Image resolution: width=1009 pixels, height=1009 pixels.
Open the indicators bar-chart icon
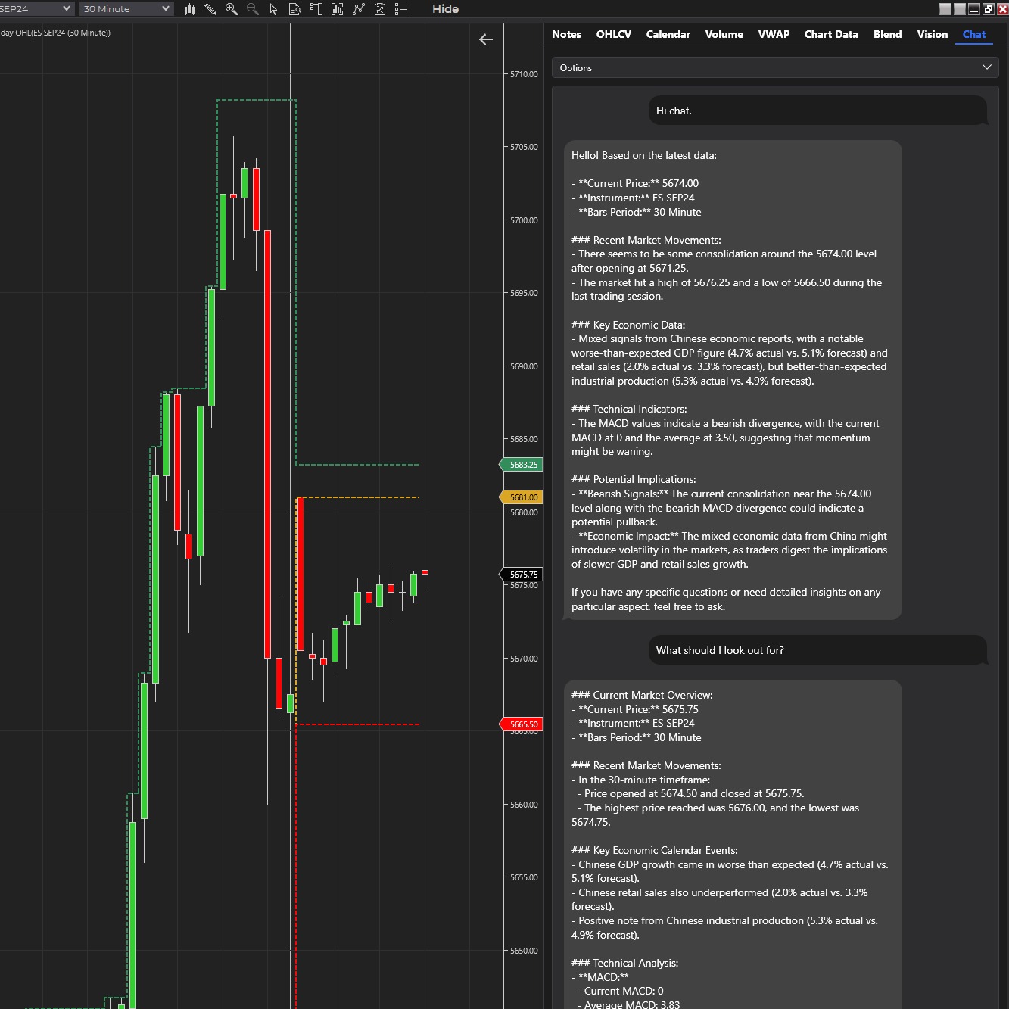click(338, 9)
